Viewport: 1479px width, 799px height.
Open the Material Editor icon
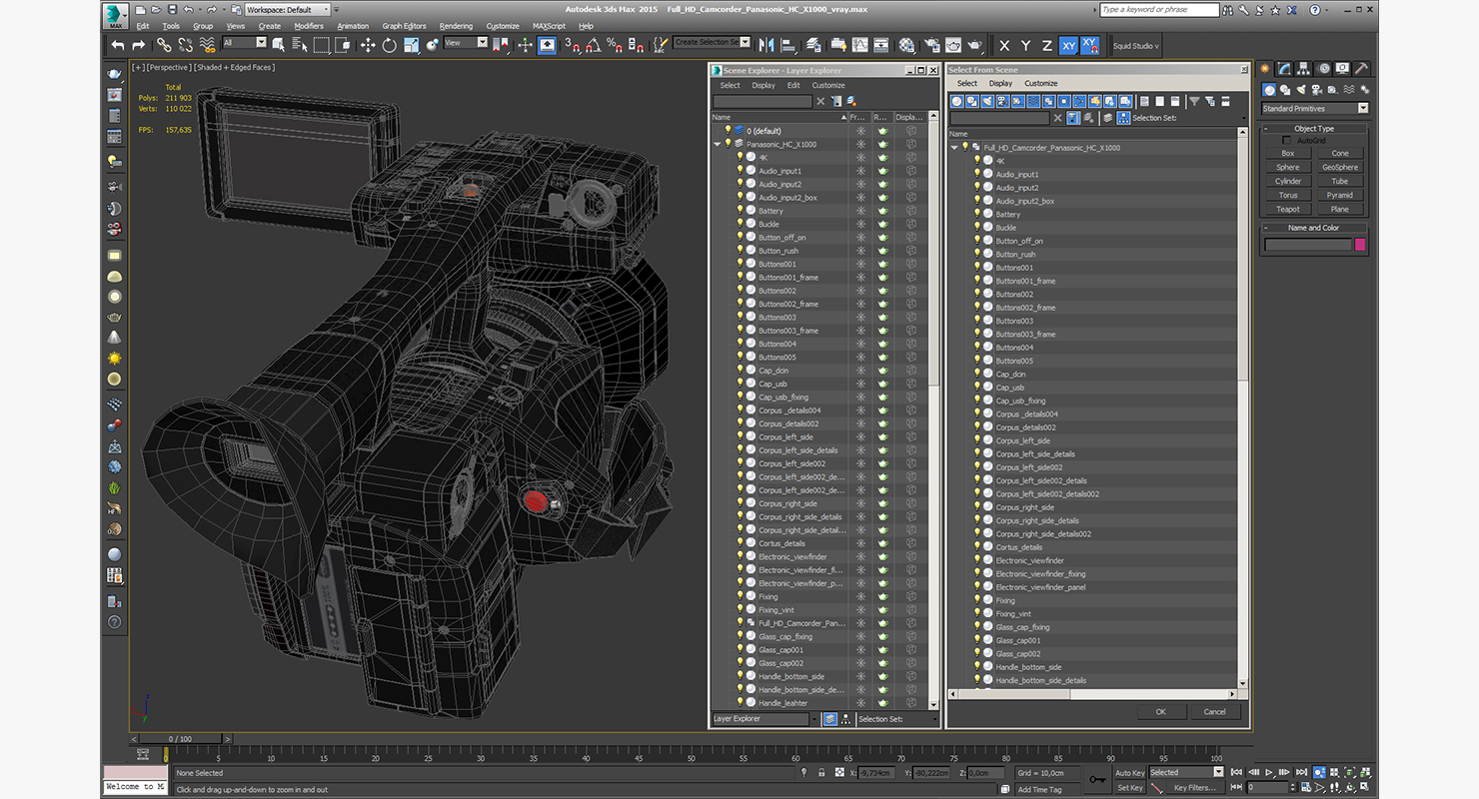906,45
